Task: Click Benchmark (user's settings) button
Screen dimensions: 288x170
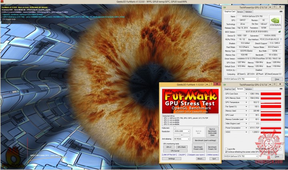Action: tap(205, 141)
